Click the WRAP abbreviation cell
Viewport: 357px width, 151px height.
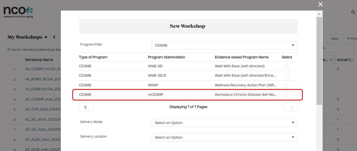(x=153, y=85)
